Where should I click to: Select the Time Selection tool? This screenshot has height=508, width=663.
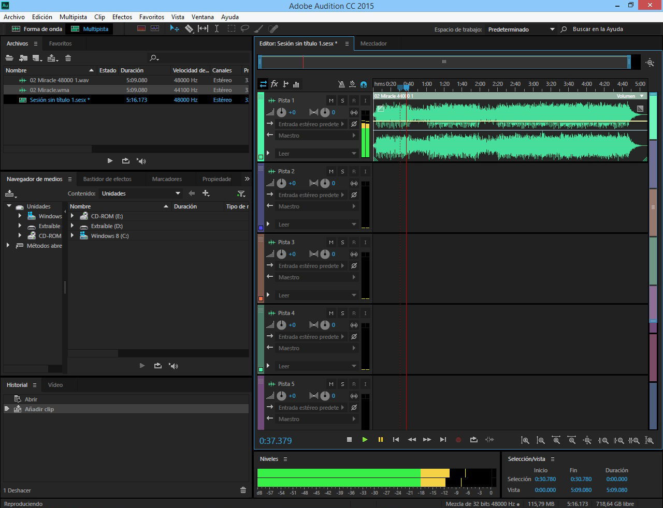tap(217, 29)
